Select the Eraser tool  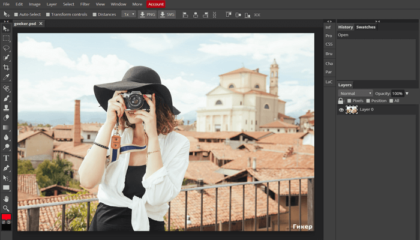tap(7, 118)
